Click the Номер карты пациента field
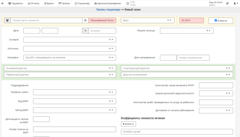Viewport: 240px width, 137px height. pos(46,20)
